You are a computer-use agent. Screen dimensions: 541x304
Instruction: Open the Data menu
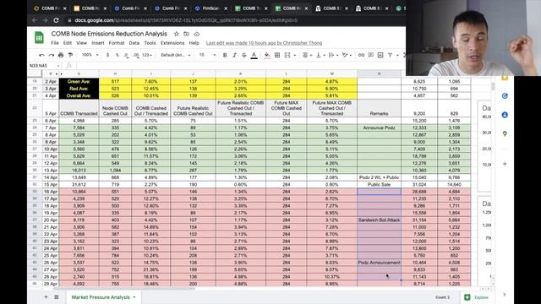134,43
